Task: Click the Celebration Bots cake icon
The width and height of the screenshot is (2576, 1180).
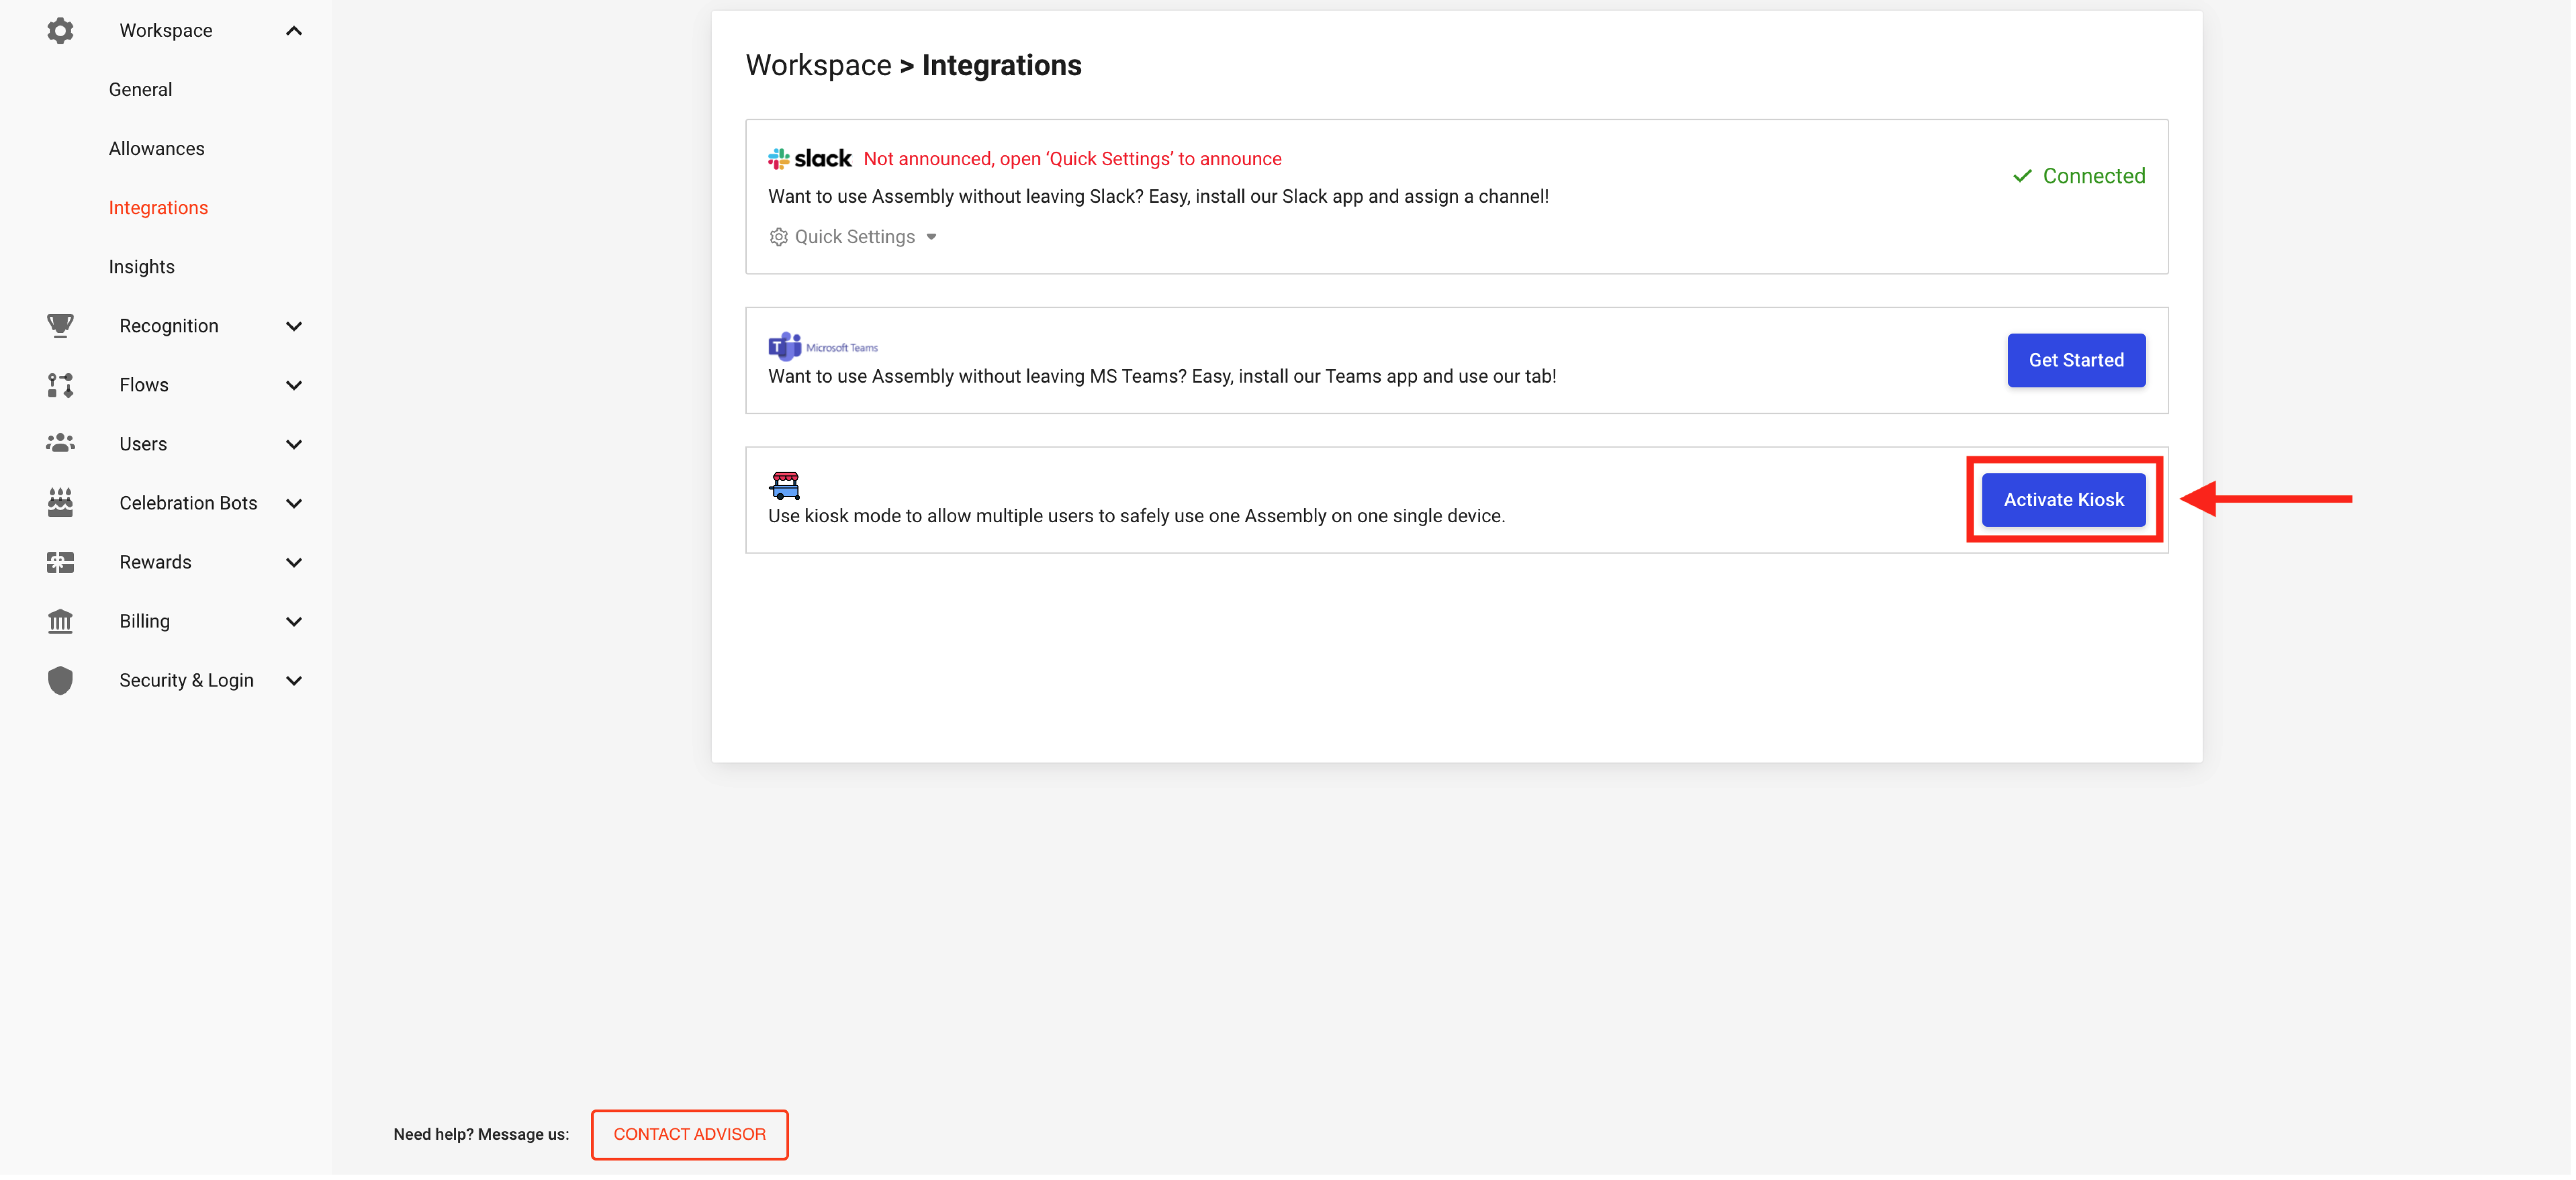Action: (x=60, y=503)
